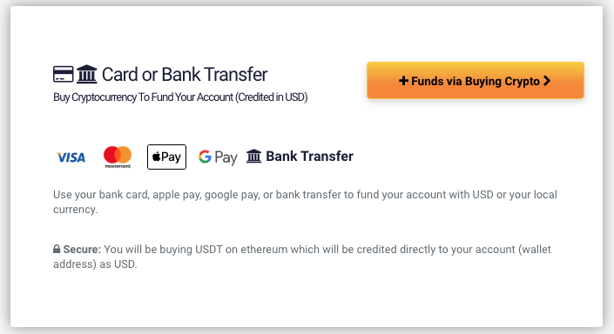
Task: Select the Mastercard logo
Action: pyautogui.click(x=118, y=157)
